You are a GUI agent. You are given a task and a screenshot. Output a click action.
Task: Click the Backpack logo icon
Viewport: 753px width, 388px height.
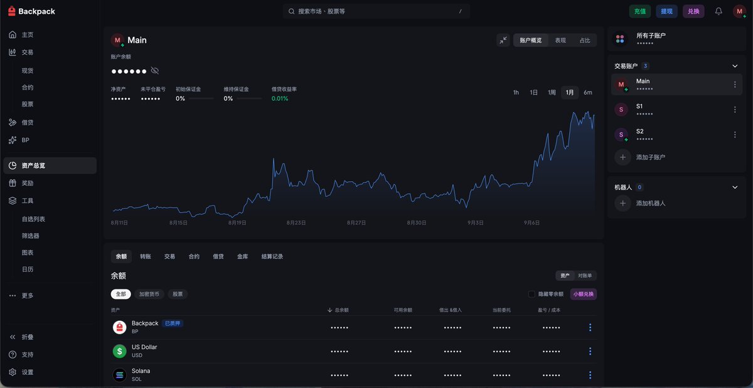11,11
